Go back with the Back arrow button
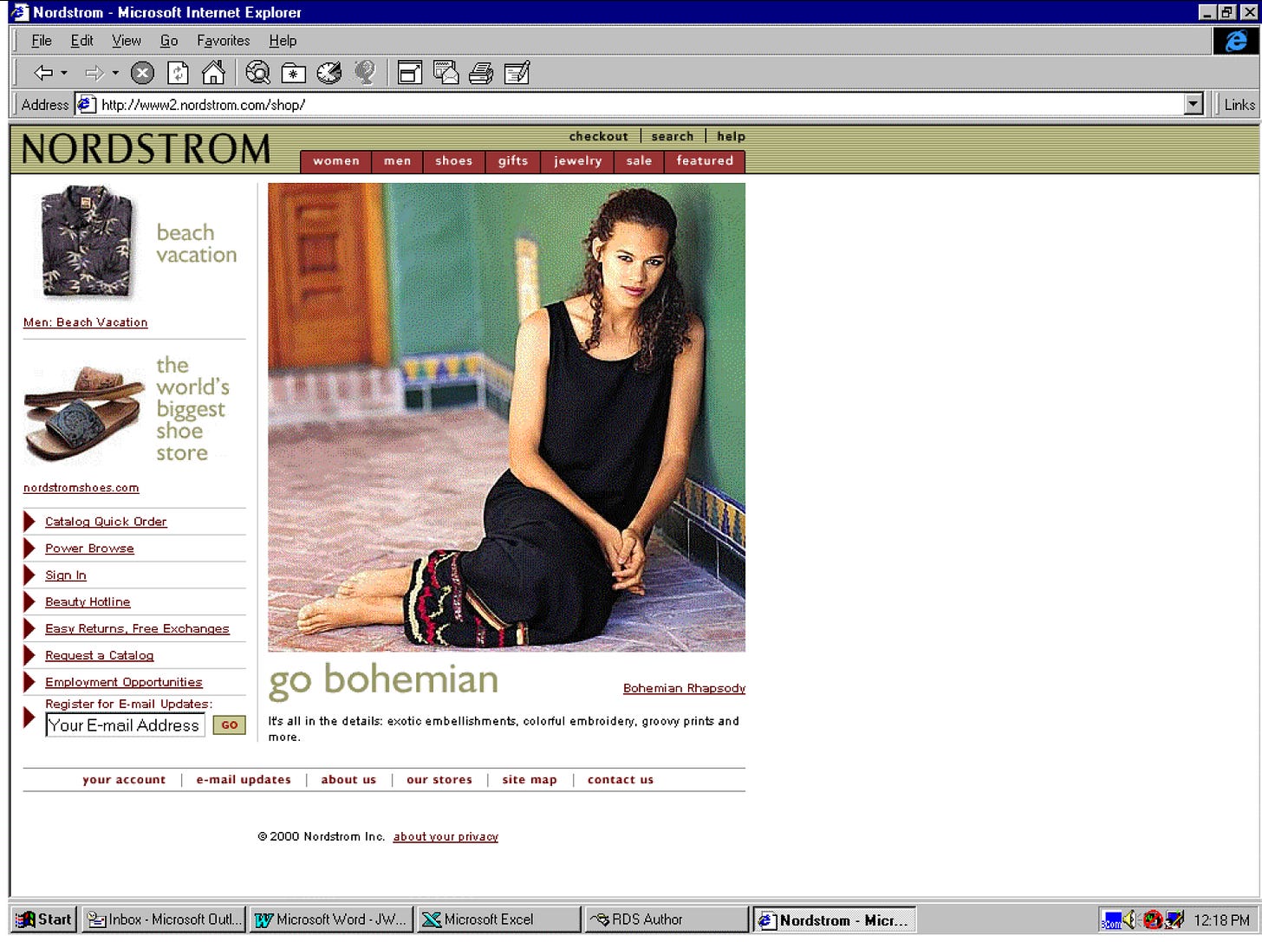The width and height of the screenshot is (1262, 942). 43,73
